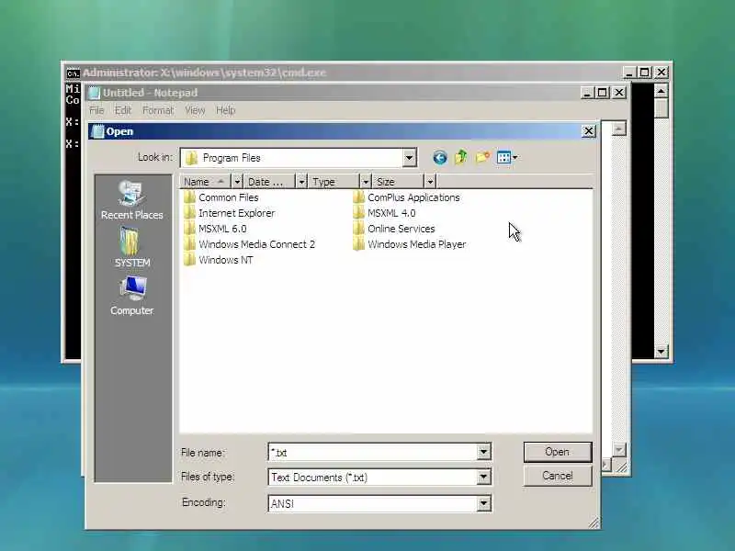735x551 pixels.
Task: Go up one folder level icon
Action: (x=461, y=157)
